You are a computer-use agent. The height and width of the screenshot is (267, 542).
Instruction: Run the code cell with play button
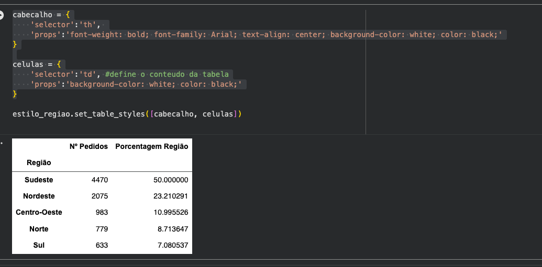2,15
